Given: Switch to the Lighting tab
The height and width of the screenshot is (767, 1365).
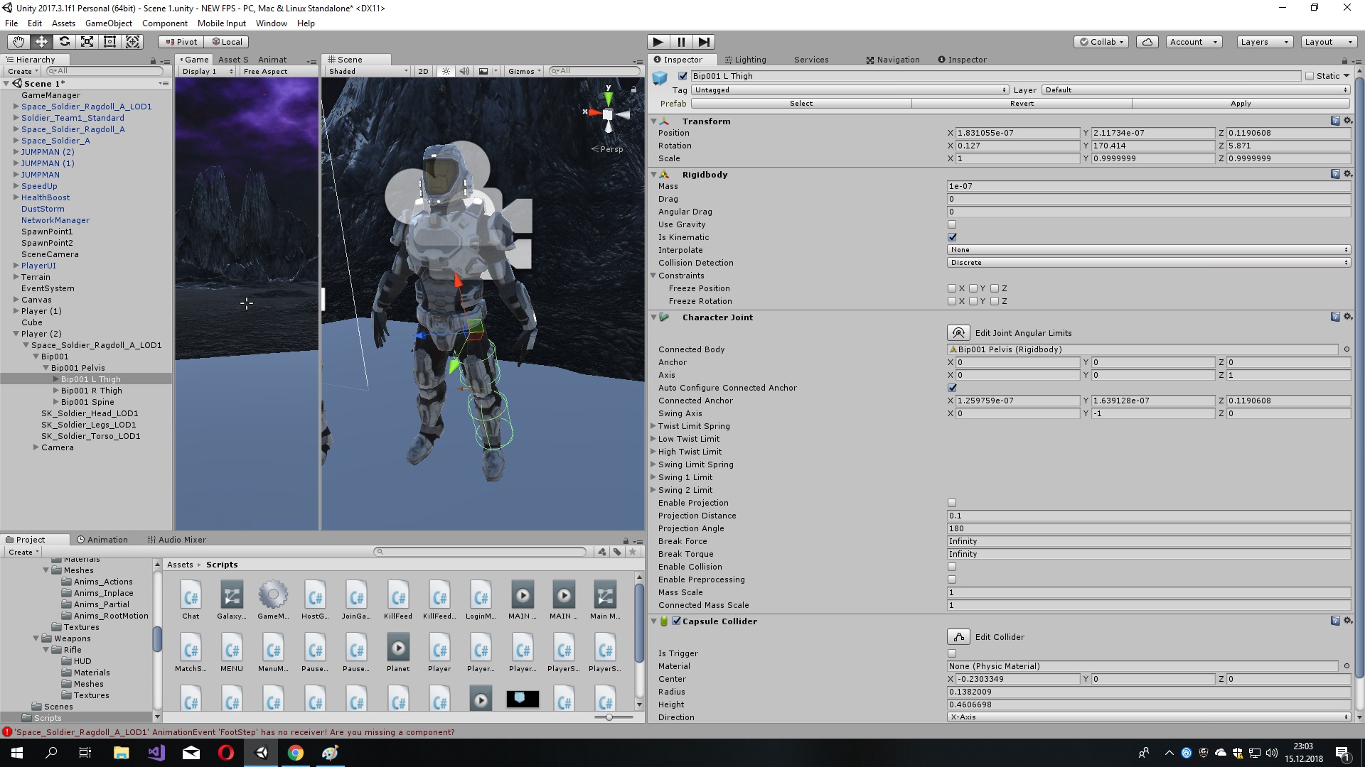Looking at the screenshot, I should 746,60.
